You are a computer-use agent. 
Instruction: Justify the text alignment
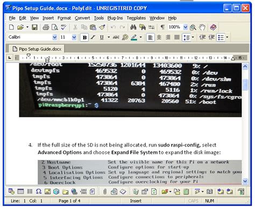pos(177,37)
